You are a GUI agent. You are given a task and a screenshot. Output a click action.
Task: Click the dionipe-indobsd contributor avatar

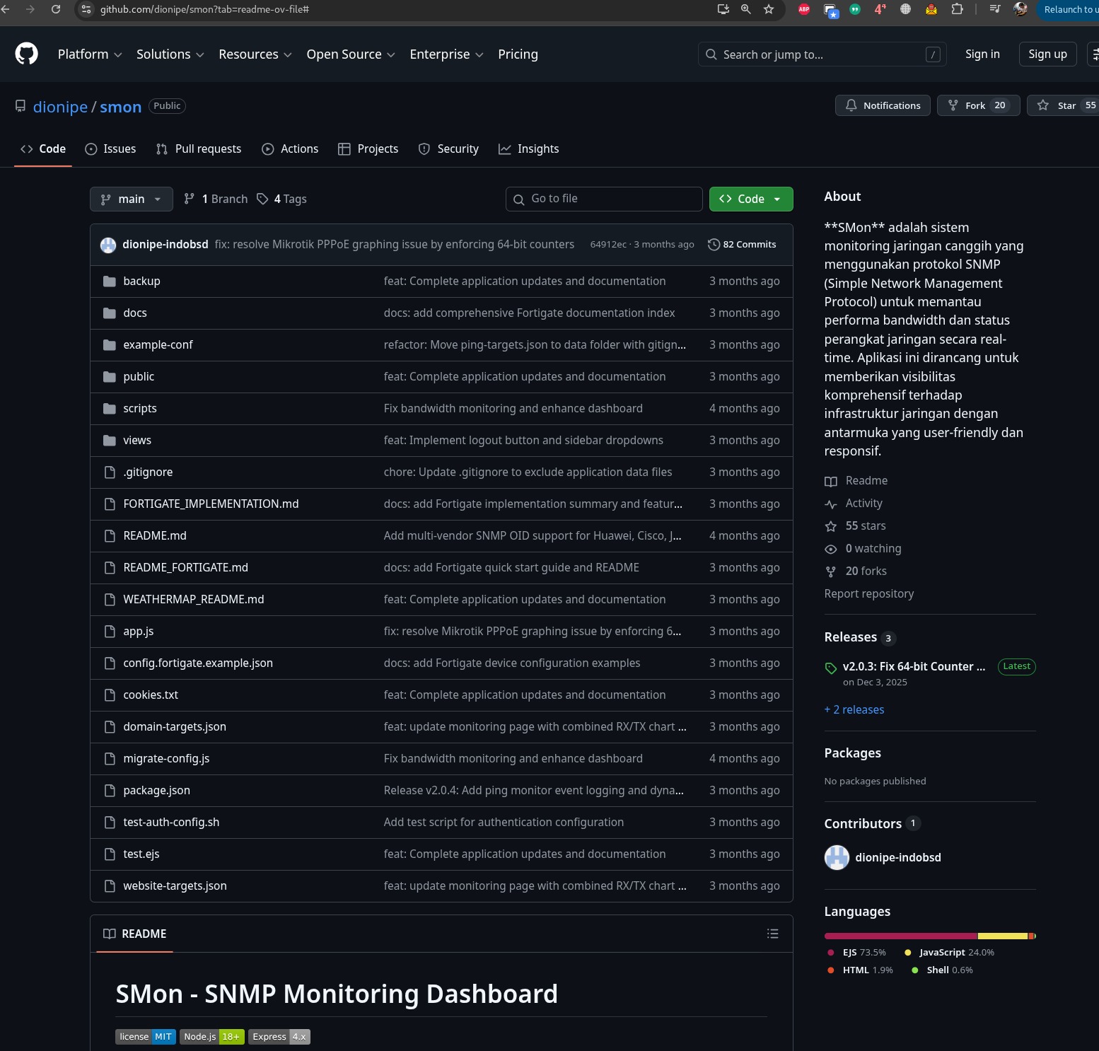837,857
